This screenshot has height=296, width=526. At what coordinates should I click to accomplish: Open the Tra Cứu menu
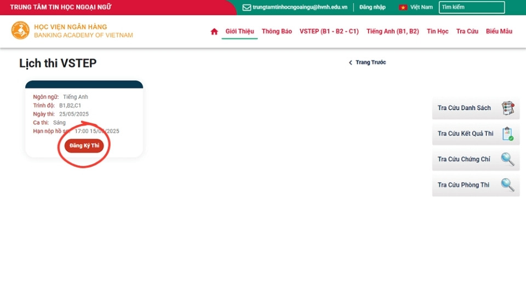(467, 32)
